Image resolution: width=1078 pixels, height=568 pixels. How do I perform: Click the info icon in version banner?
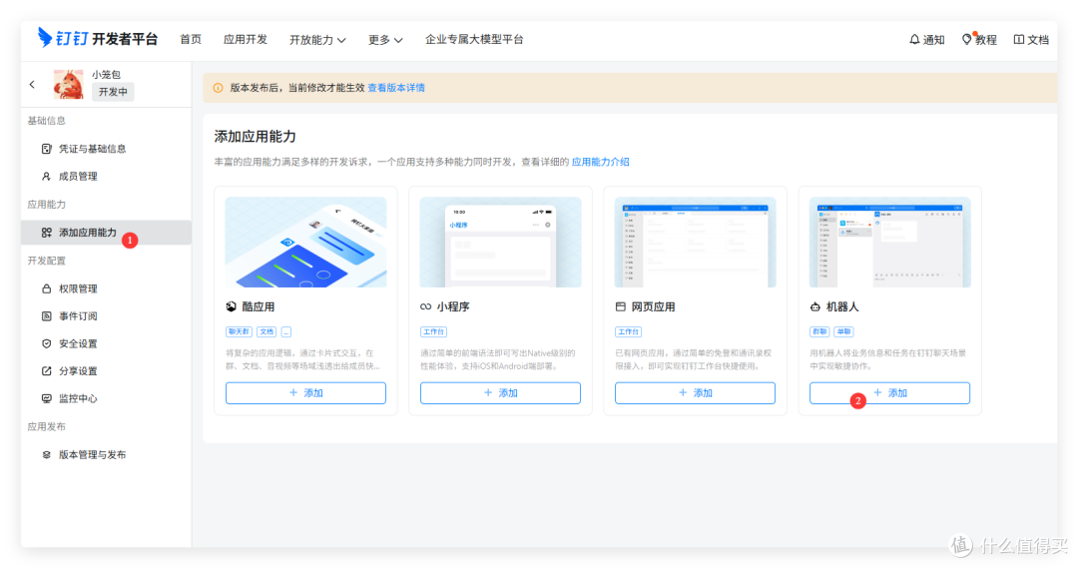218,88
